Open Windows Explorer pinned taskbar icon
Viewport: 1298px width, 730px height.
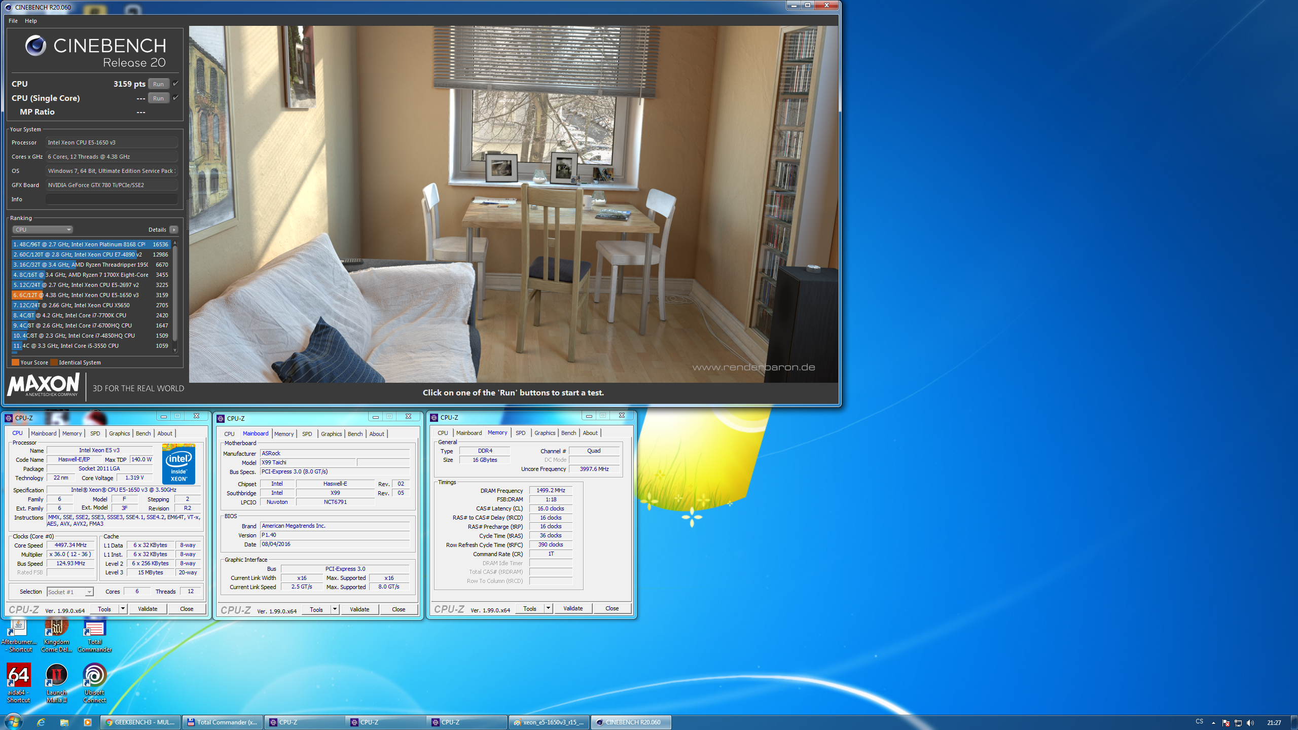(64, 722)
